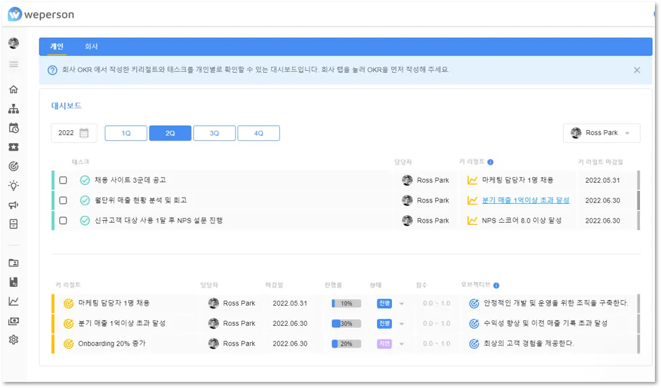This screenshot has height=388, width=661.
Task: Open the lightbulb idea sidebar icon
Action: (x=14, y=186)
